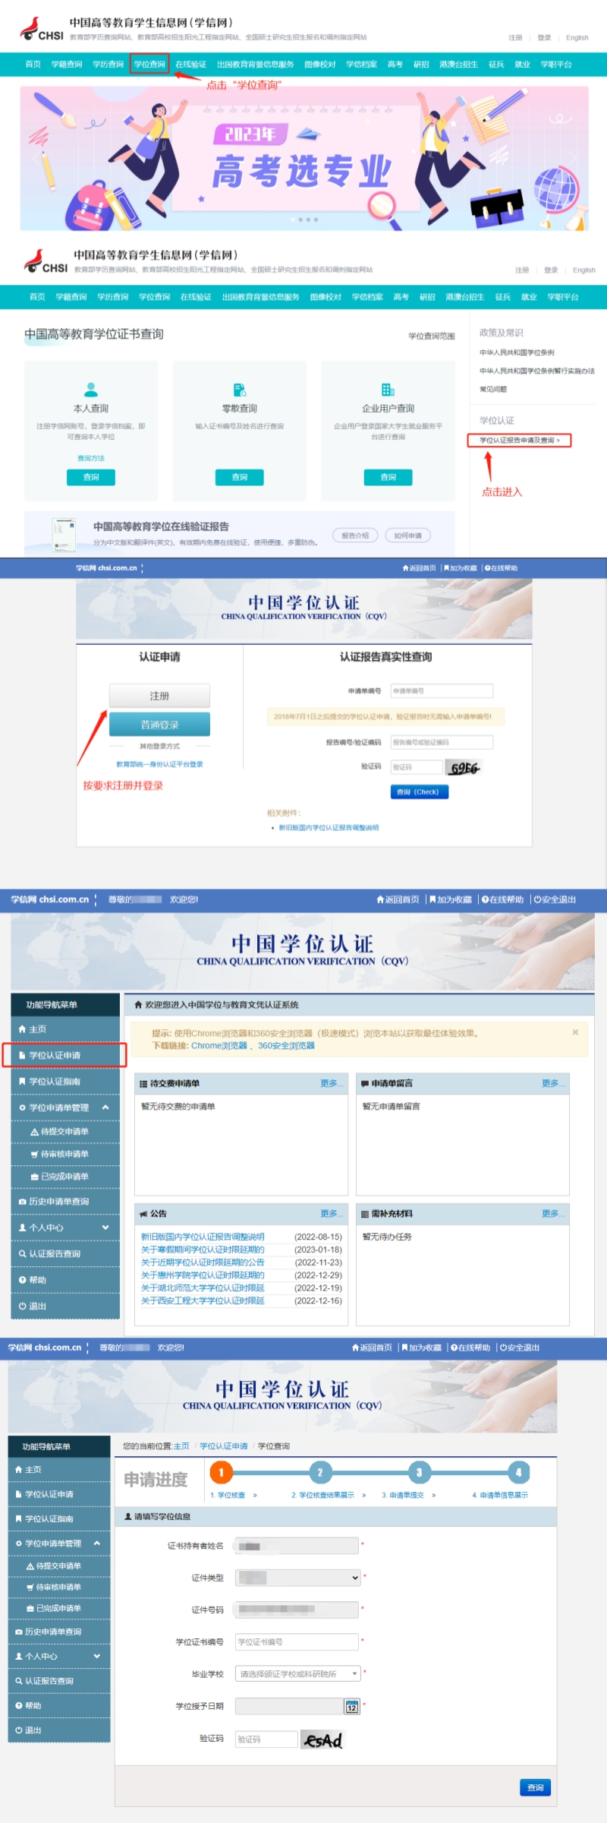Click the 注册 button on CQV login page
Screen dimensions: 607x1823
click(159, 696)
